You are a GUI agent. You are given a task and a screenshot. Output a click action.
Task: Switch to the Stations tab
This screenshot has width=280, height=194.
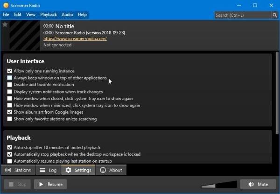point(18,170)
